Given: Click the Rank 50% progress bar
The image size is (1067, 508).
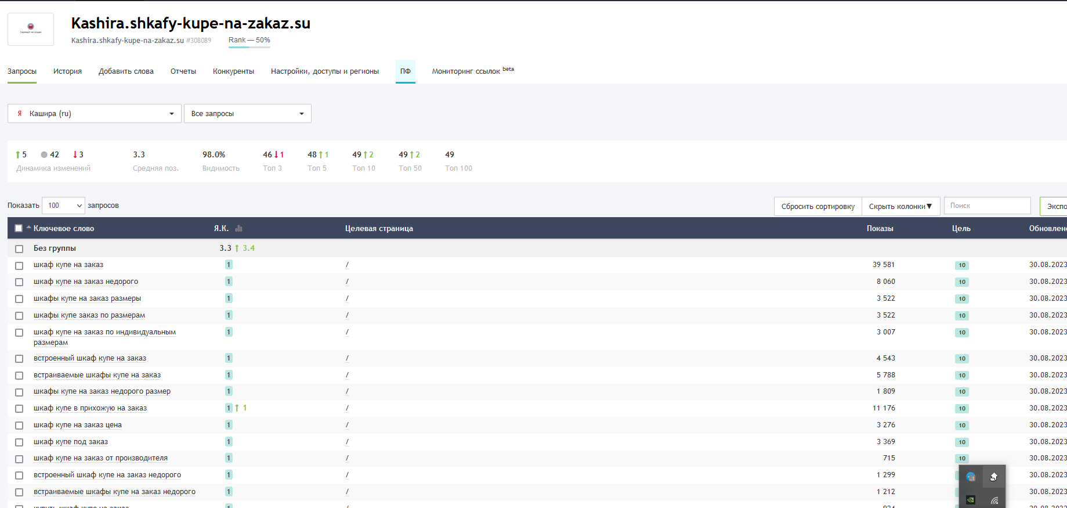Looking at the screenshot, I should tap(249, 46).
